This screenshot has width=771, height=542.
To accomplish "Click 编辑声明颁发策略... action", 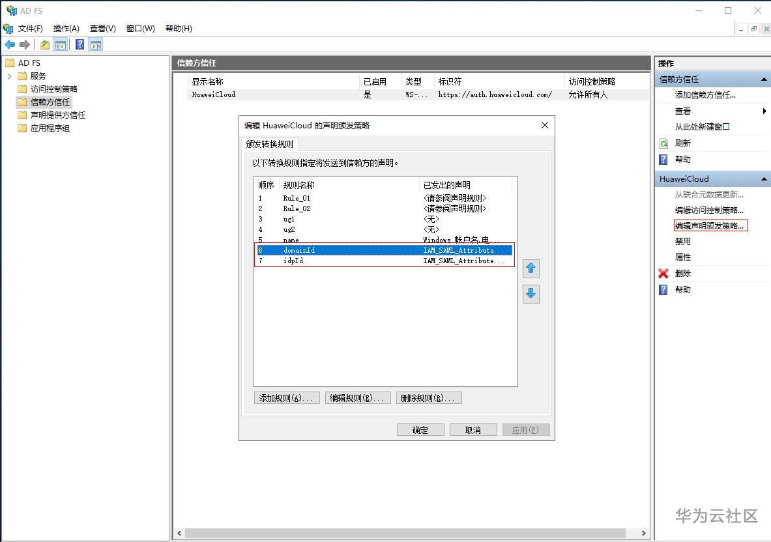I will [x=709, y=225].
